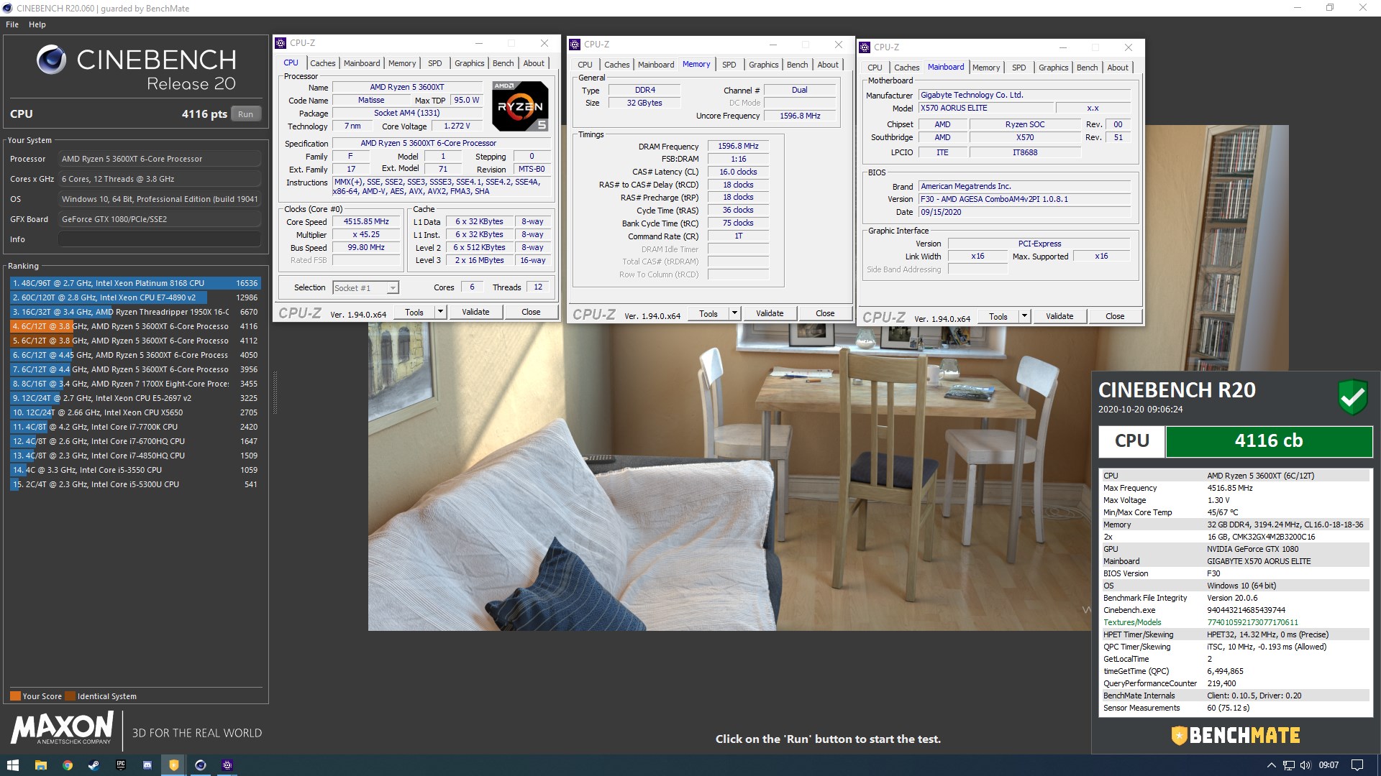1381x776 pixels.
Task: Click the DRAM Frequency value 1596.8 MHz
Action: [738, 146]
